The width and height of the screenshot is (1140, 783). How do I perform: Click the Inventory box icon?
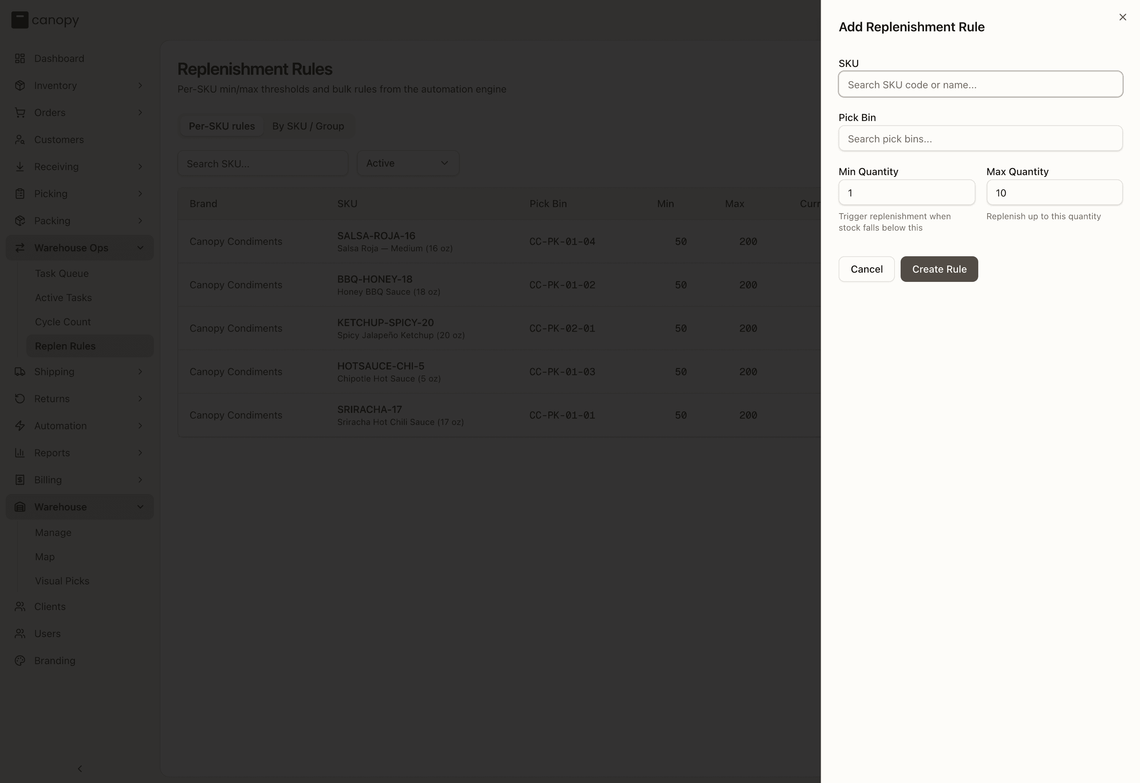[x=20, y=85]
